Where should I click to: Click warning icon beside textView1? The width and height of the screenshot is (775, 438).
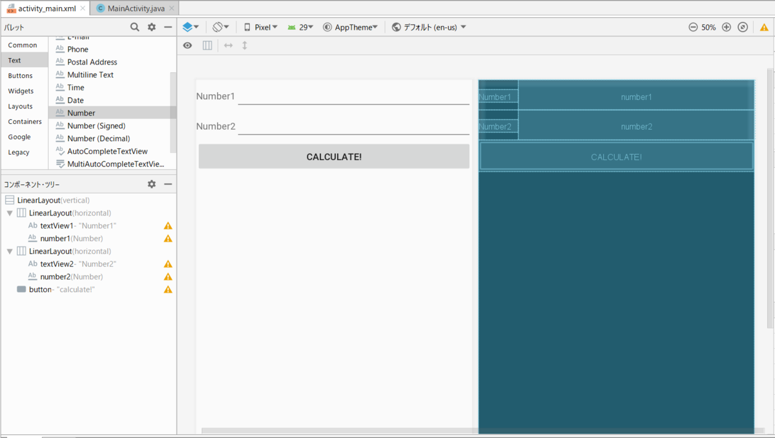(168, 226)
